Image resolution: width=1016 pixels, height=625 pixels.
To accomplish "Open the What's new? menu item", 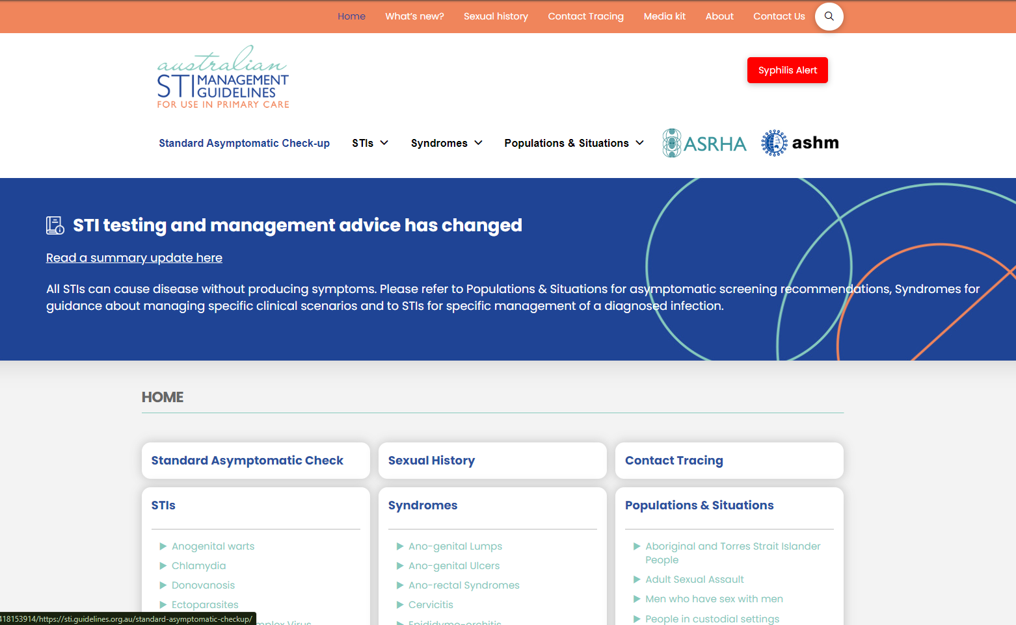I will click(x=414, y=16).
